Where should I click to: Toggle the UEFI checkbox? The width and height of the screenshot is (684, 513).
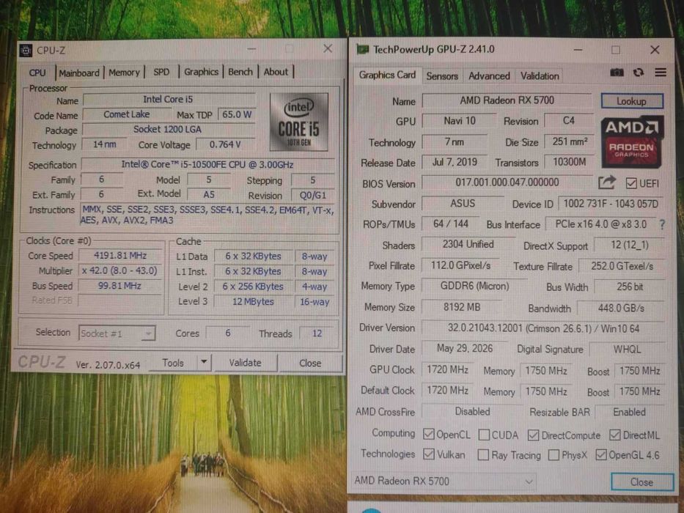pyautogui.click(x=630, y=183)
